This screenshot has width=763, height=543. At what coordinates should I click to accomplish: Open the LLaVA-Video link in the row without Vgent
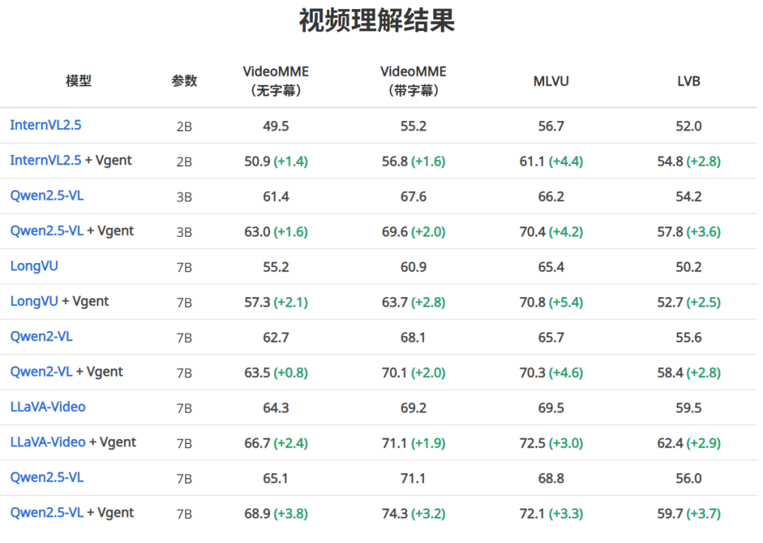coord(48,407)
